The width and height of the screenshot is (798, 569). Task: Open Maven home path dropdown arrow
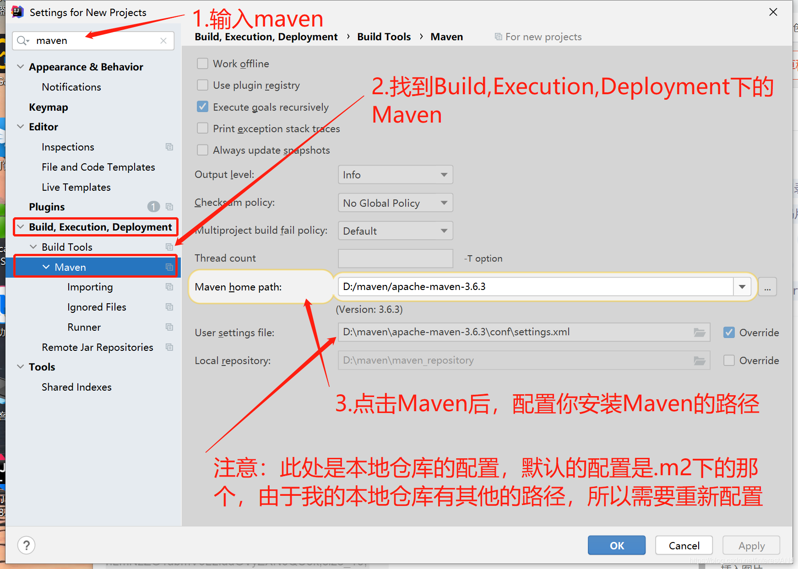click(742, 287)
